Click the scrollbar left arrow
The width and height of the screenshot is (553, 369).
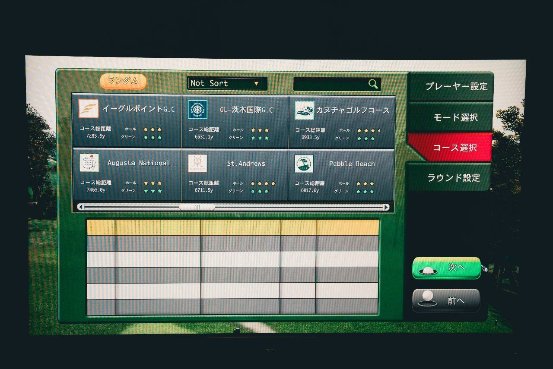click(x=80, y=207)
